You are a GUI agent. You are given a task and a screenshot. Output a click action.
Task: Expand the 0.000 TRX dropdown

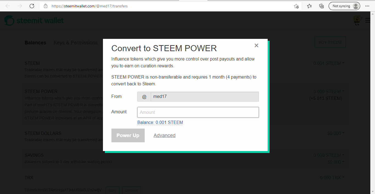pyautogui.click(x=332, y=178)
